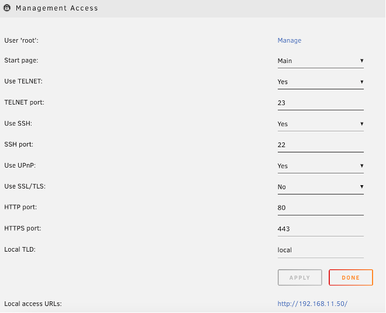Image resolution: width=386 pixels, height=313 pixels.
Task: Click the 'Local TLD:' label
Action: tap(20, 249)
